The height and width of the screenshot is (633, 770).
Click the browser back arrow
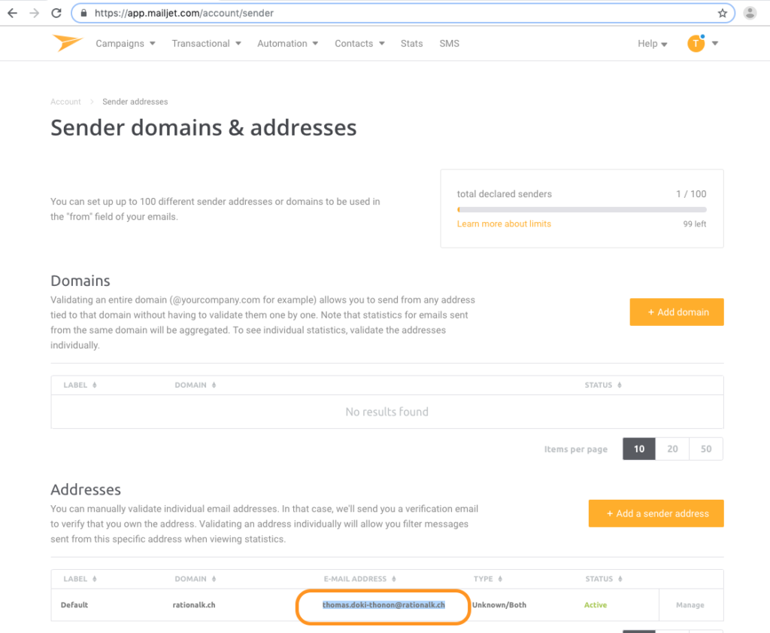click(12, 13)
